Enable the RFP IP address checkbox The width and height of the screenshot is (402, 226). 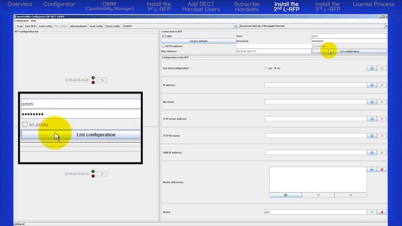(x=163, y=46)
